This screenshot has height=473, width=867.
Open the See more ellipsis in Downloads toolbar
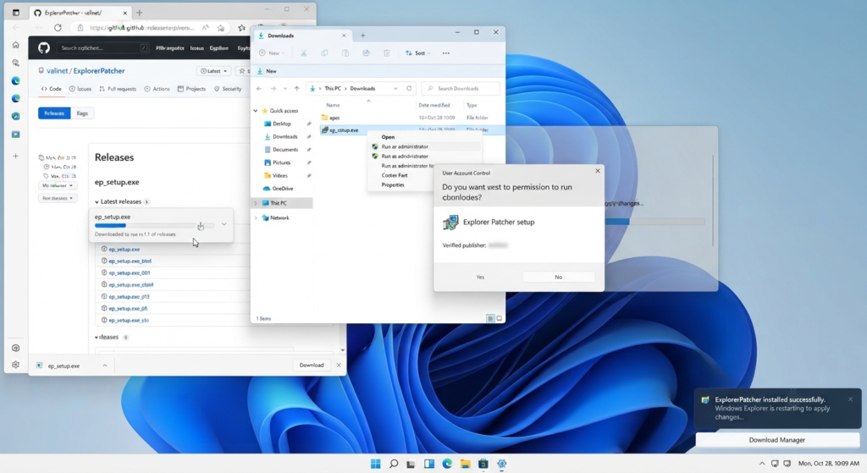[445, 53]
